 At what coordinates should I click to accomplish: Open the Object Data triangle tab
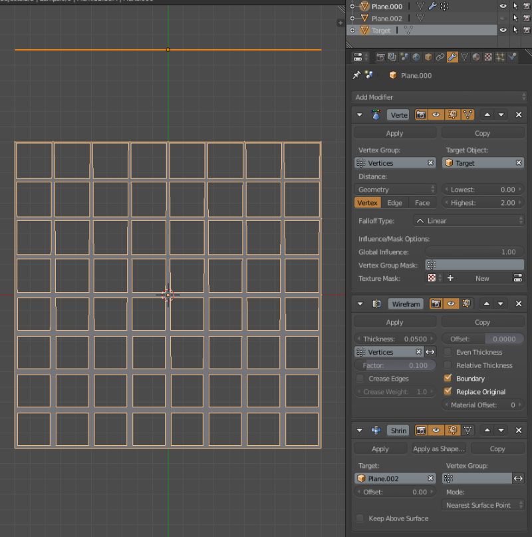click(x=464, y=57)
